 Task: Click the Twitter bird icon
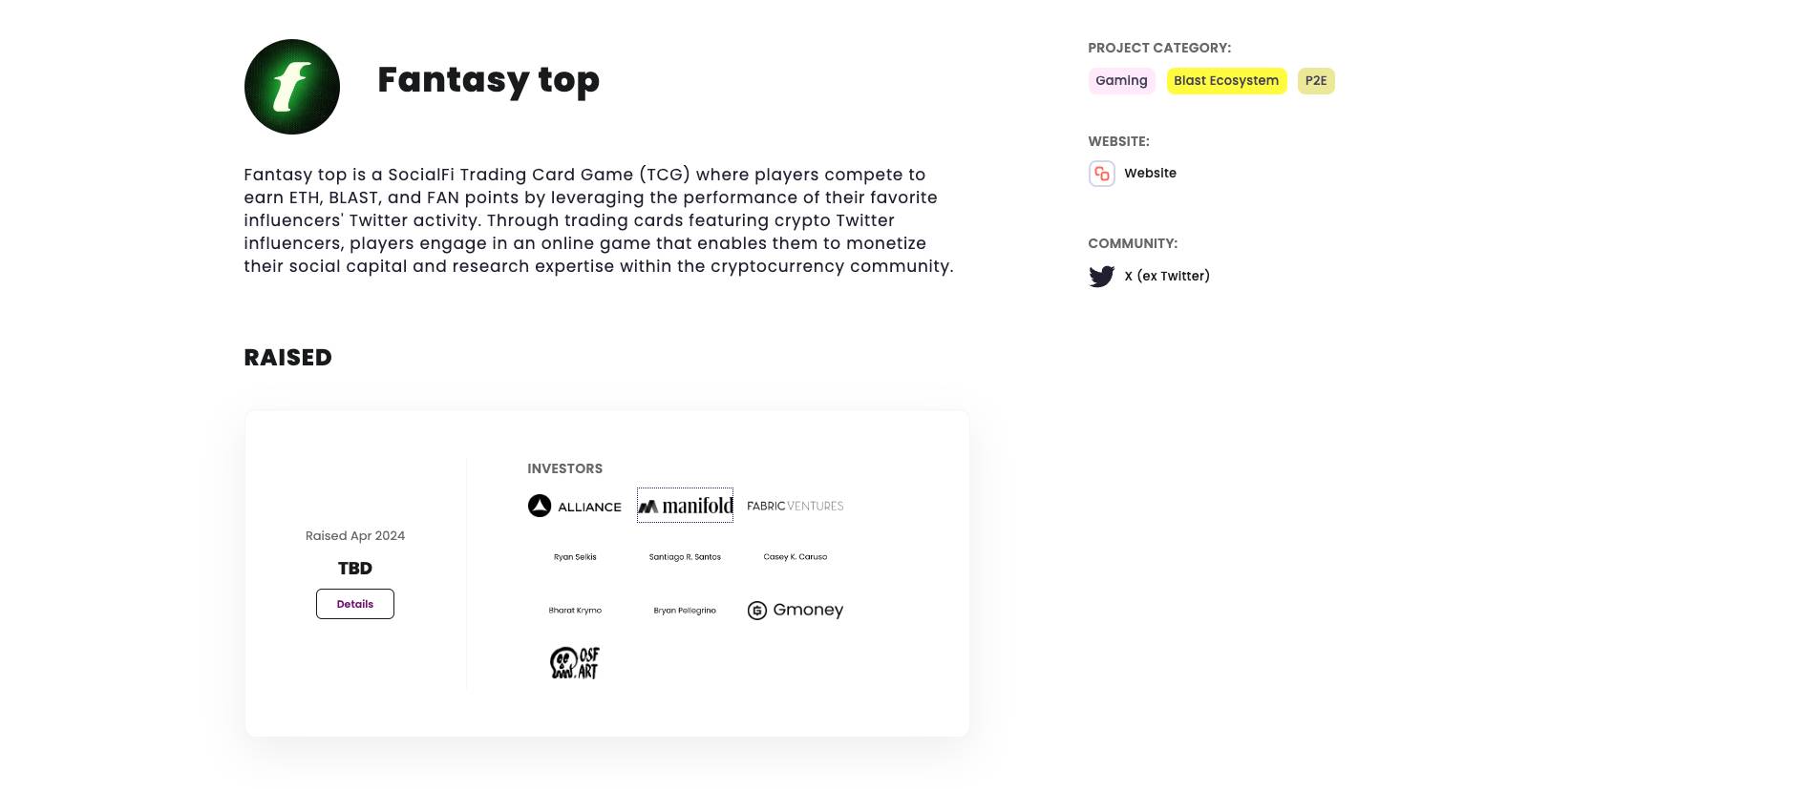coord(1101,277)
